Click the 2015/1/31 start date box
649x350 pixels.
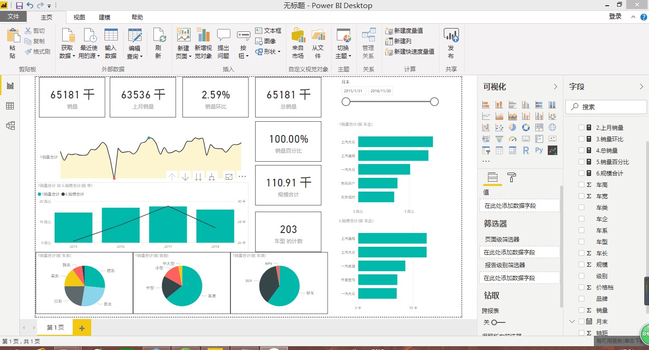click(x=353, y=91)
